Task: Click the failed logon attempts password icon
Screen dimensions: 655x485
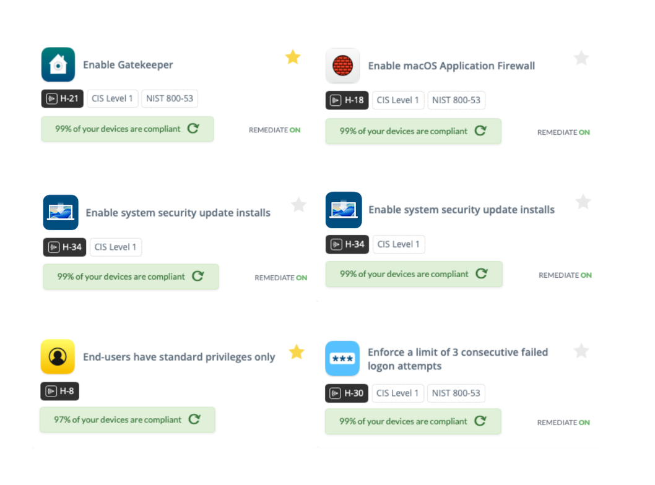Action: click(342, 358)
